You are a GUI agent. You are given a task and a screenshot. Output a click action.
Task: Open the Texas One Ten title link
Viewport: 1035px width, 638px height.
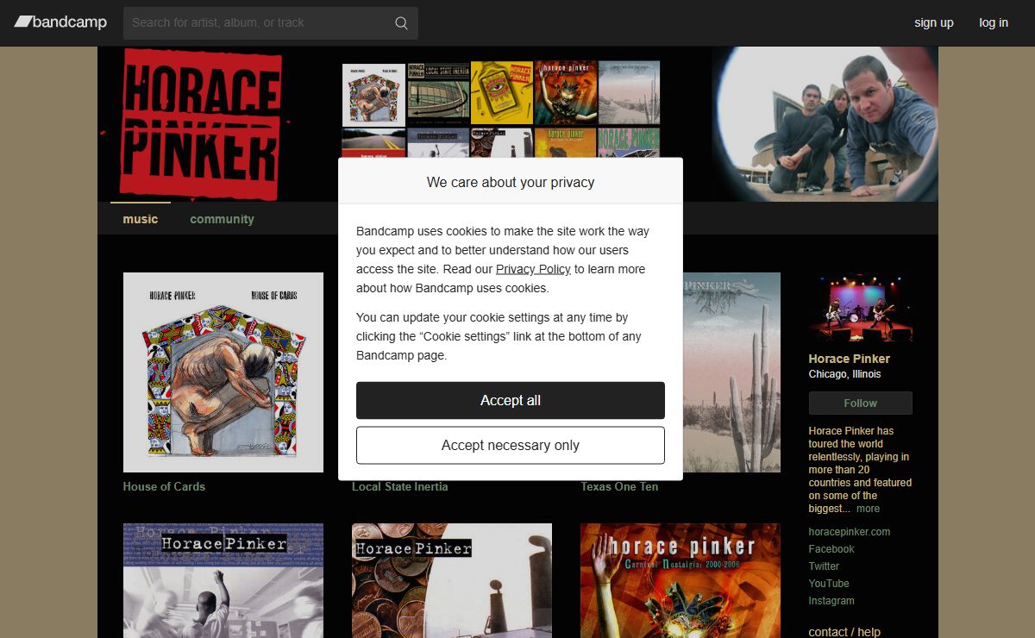click(x=619, y=486)
